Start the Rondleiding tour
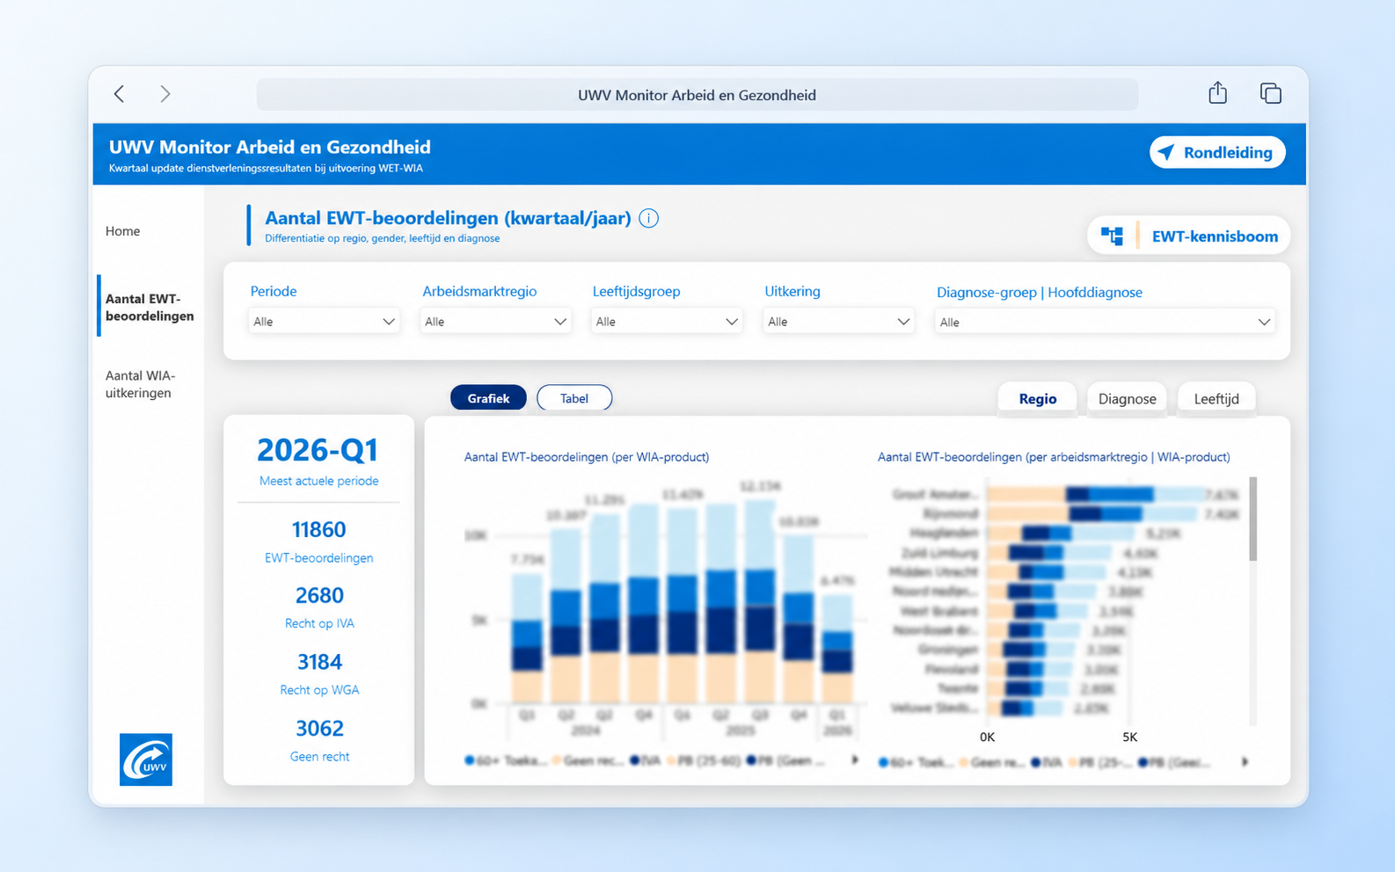Image resolution: width=1395 pixels, height=872 pixels. 1217,152
